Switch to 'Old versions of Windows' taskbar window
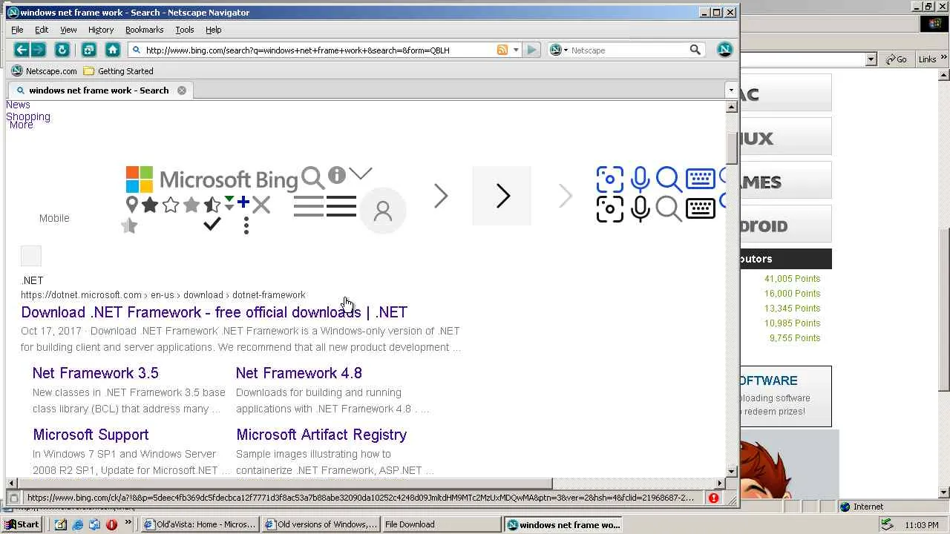 (x=321, y=524)
